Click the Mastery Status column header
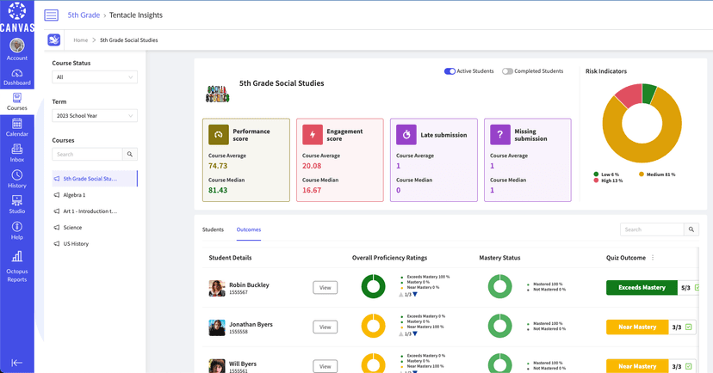The height and width of the screenshot is (373, 713). pyautogui.click(x=499, y=258)
